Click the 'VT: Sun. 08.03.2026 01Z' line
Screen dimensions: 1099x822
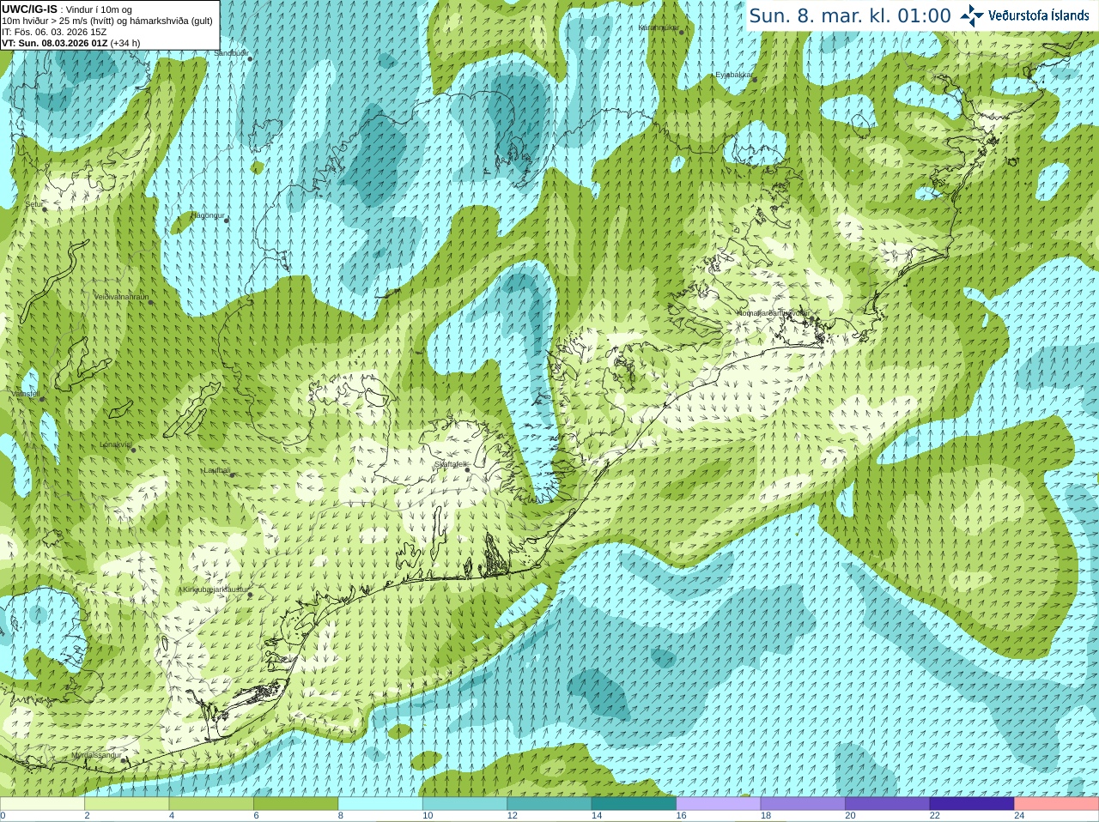71,43
